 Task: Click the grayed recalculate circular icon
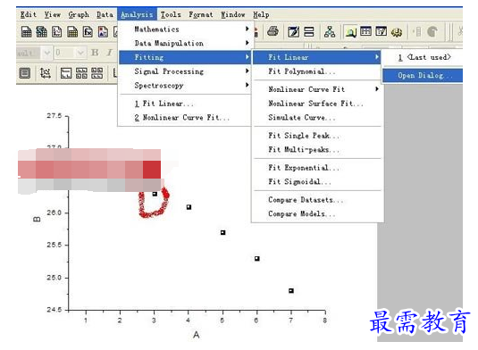[432, 31]
